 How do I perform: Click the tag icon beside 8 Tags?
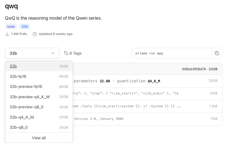66,53
